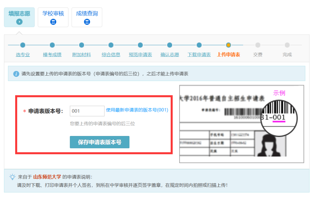The image size is (315, 197).
Task: Go to the 模考成绩 step
Action: tap(52, 55)
